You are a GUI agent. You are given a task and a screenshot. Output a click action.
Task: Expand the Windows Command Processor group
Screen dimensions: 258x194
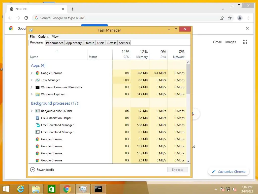(x=32, y=87)
